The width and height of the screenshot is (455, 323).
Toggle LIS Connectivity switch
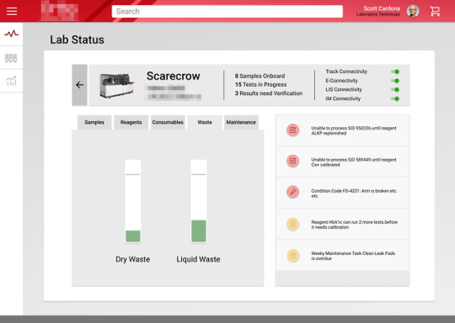[395, 89]
